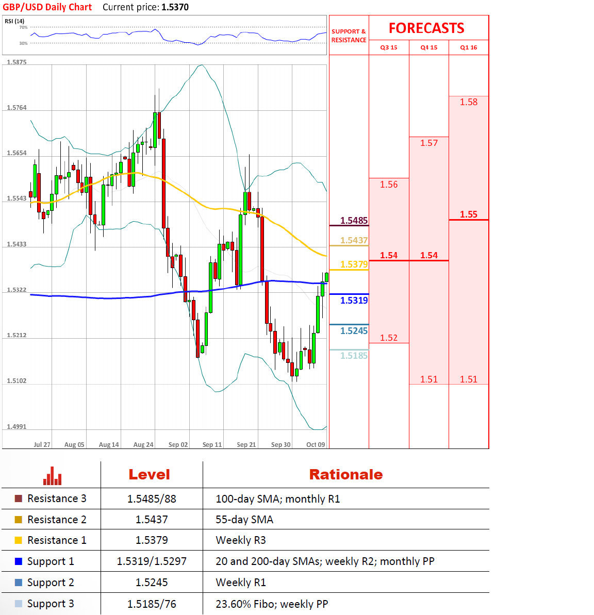Click the Support 3 light blue swatch
Image resolution: width=594 pixels, height=615 pixels.
tap(18, 604)
